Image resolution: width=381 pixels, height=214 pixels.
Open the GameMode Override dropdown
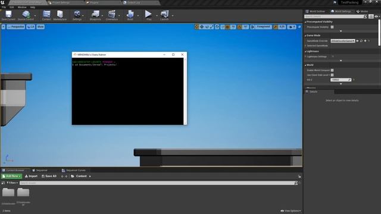[x=343, y=41]
